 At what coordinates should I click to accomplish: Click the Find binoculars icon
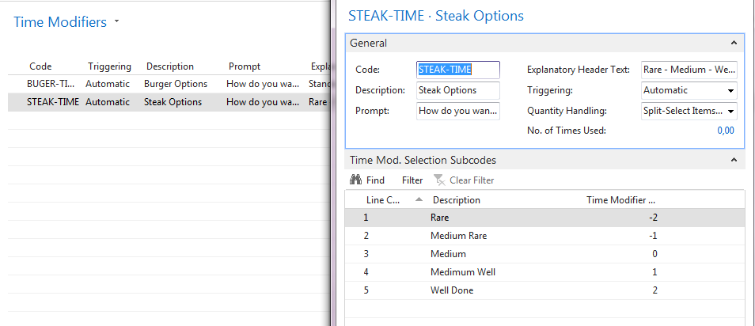tap(356, 180)
